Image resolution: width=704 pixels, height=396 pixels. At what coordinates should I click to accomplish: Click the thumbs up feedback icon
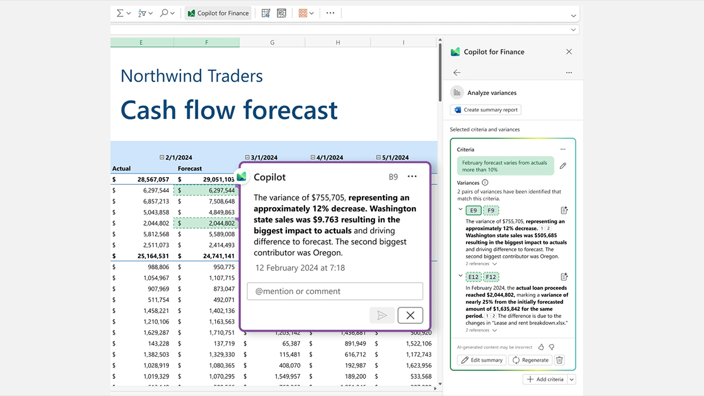coord(541,347)
